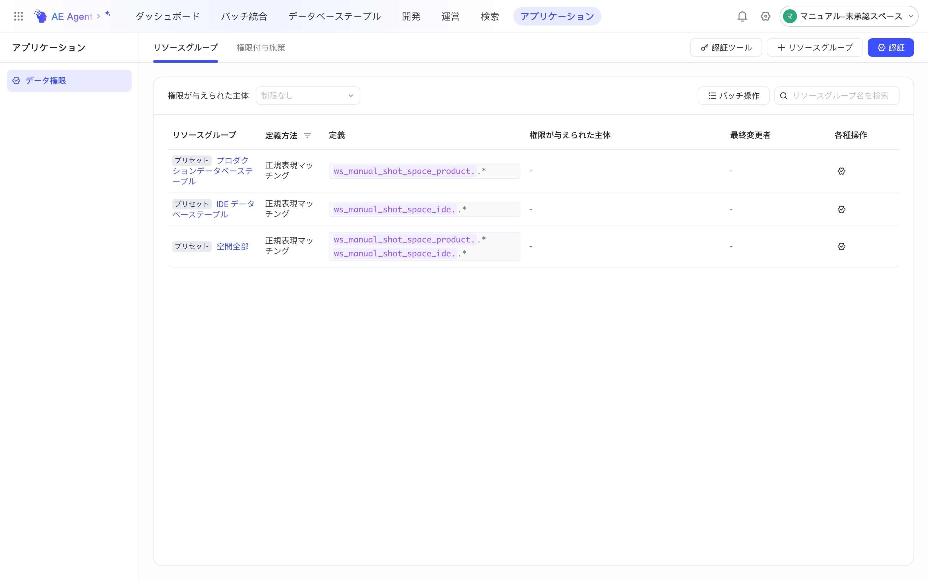Image resolution: width=928 pixels, height=580 pixels.
Task: Click the sparkle icon next to AE Agent
Action: (x=108, y=14)
